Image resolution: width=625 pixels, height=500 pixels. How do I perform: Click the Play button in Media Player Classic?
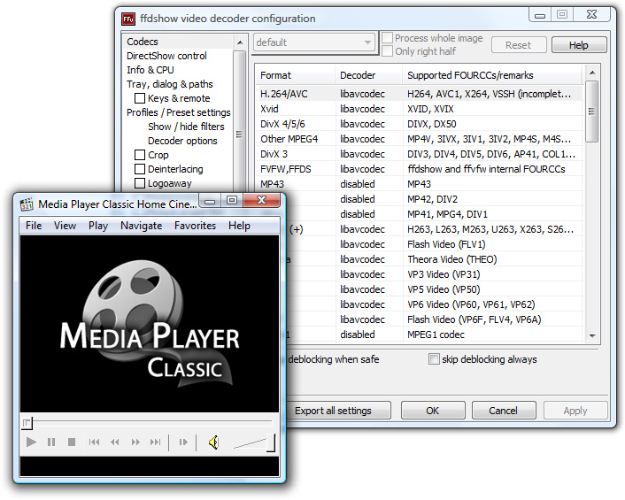[31, 442]
